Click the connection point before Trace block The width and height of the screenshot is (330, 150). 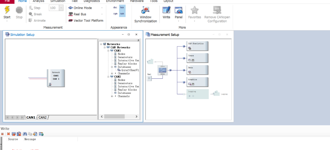click(x=184, y=58)
